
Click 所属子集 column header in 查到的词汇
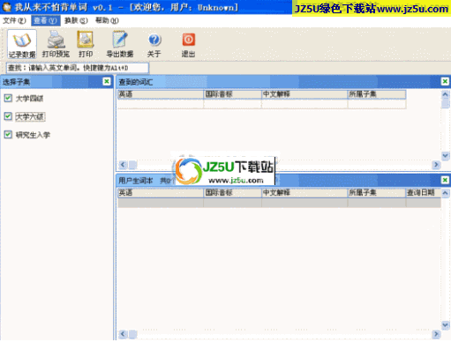pyautogui.click(x=377, y=94)
